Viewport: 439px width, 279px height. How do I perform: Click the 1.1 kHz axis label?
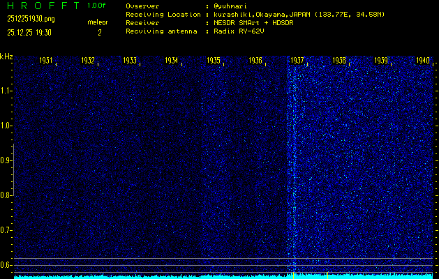pos(5,91)
